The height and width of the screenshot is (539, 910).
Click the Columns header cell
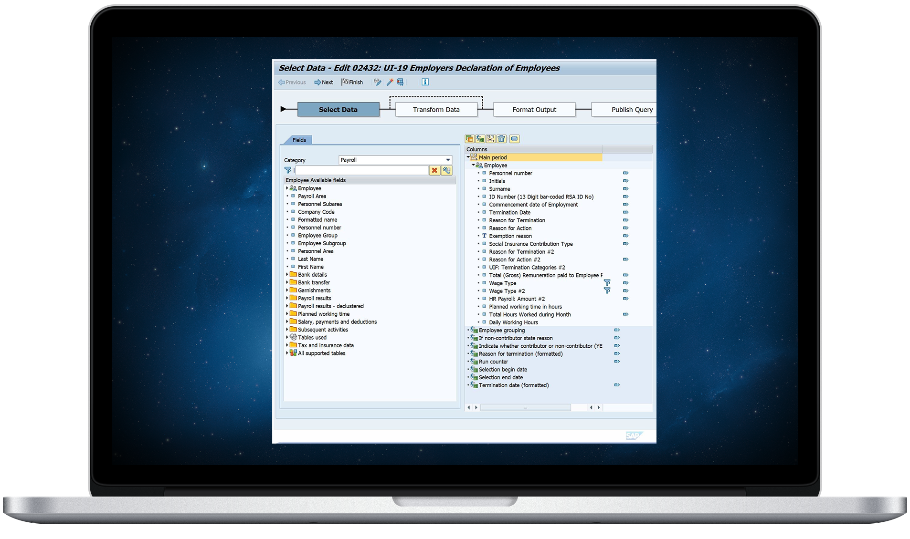coord(533,149)
